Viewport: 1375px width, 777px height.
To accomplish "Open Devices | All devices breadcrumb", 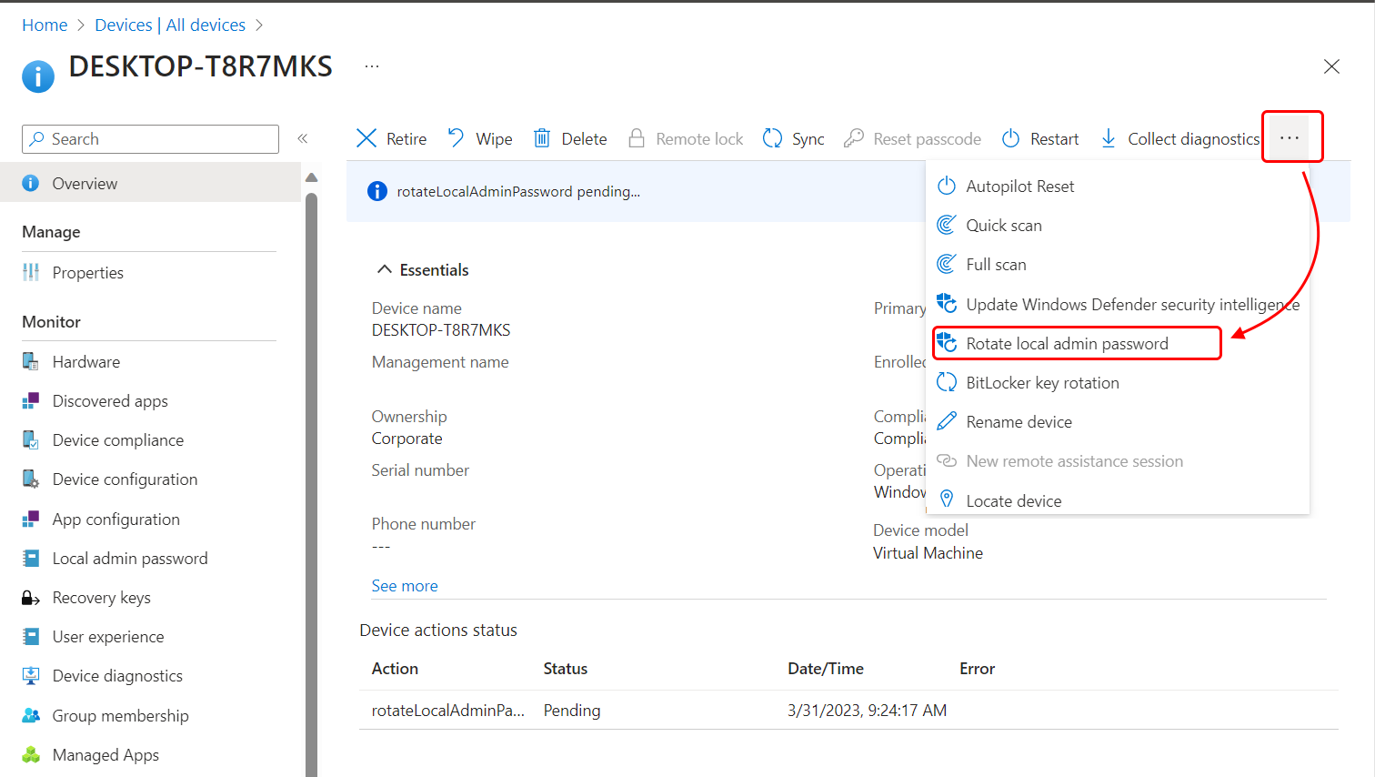I will pos(170,25).
